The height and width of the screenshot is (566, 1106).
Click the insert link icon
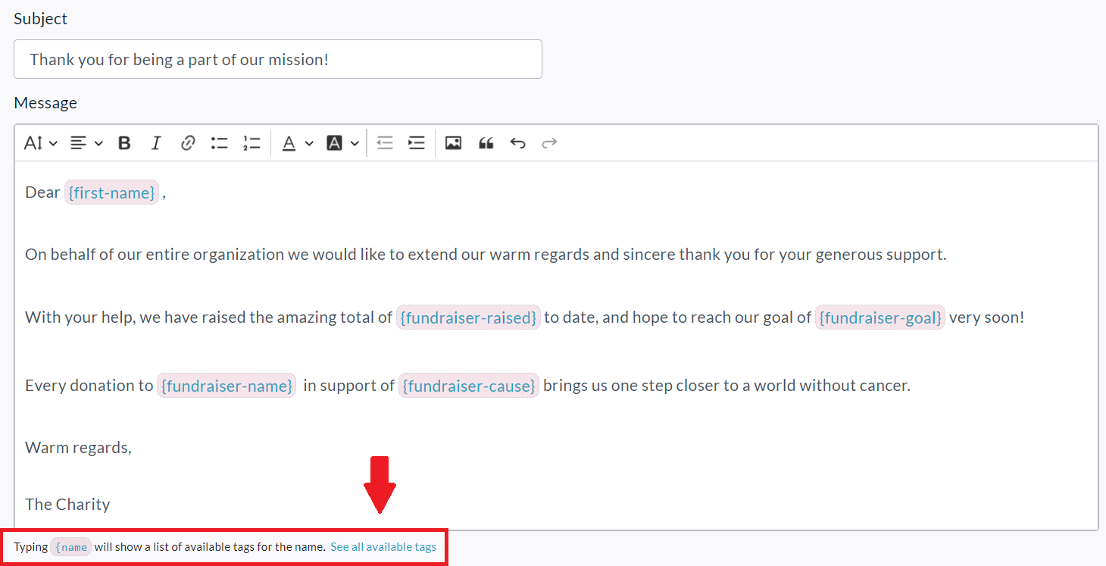pyautogui.click(x=188, y=143)
